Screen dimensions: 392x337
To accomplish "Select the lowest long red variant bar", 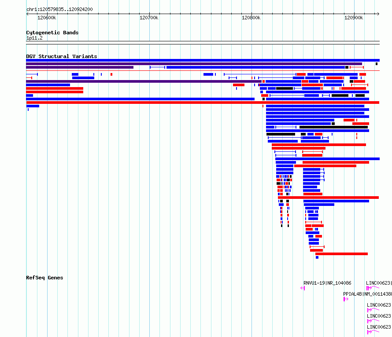I will [x=341, y=254].
